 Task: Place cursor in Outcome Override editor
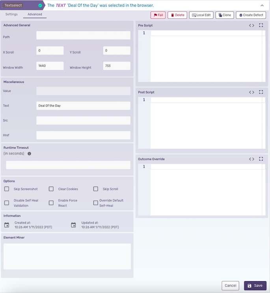(x=208, y=190)
